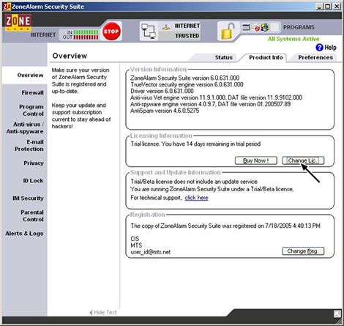Screen dimensions: 344x326
Task: Click the PROGRAMS label
Action: [x=299, y=27]
